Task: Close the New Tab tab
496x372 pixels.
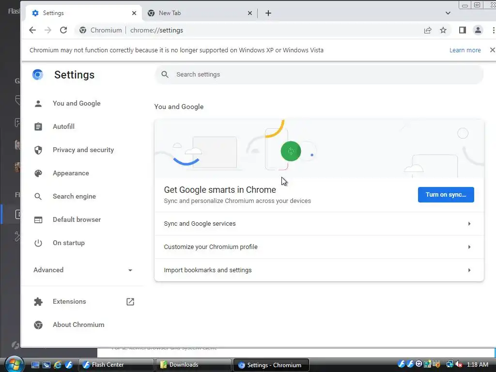Action: pos(250,13)
